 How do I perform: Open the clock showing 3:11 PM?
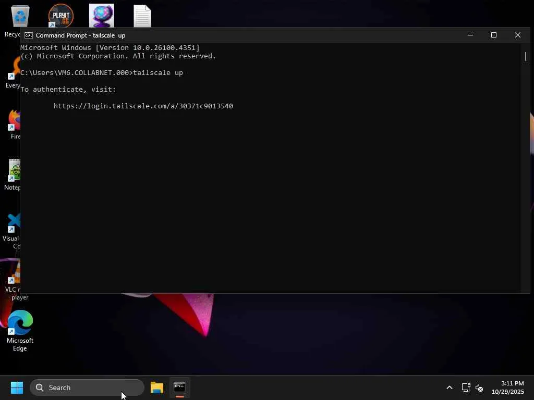(x=508, y=387)
